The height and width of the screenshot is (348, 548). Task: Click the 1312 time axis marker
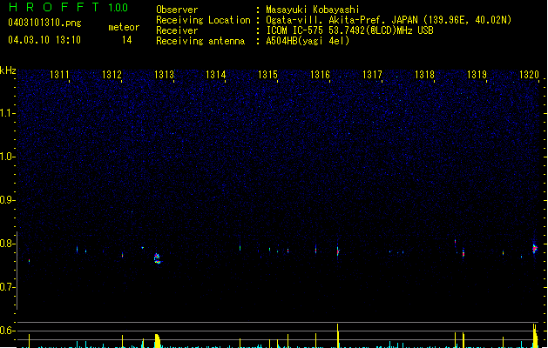112,75
